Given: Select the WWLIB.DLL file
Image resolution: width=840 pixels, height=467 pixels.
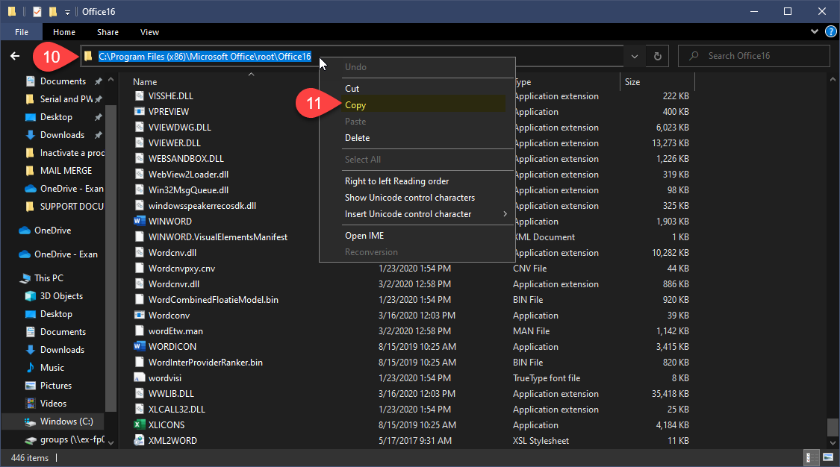Looking at the screenshot, I should click(x=171, y=394).
